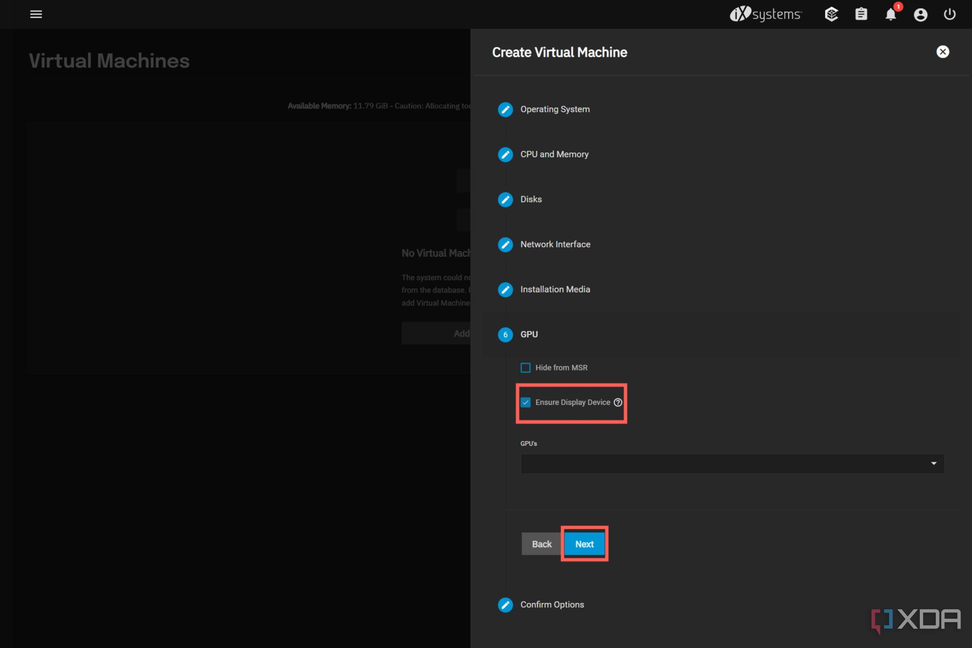Disable the Ensure Display Device checkbox
972x648 pixels.
point(526,401)
